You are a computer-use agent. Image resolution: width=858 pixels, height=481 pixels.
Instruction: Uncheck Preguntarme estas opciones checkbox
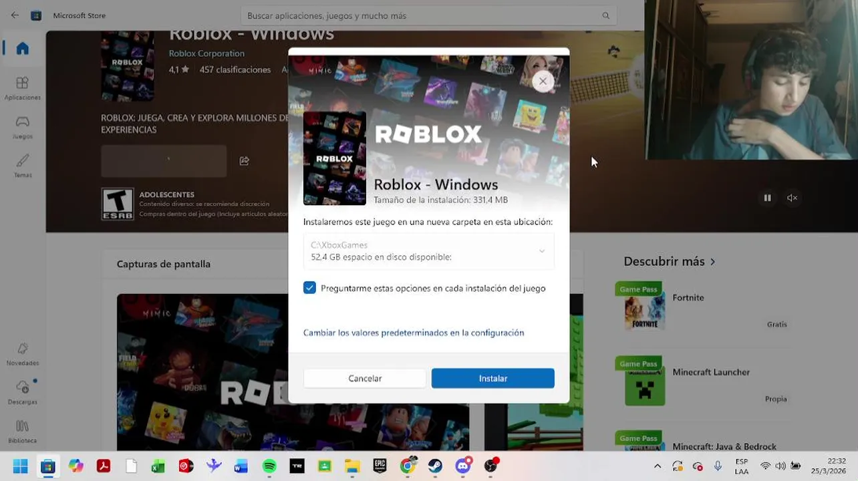(x=309, y=288)
